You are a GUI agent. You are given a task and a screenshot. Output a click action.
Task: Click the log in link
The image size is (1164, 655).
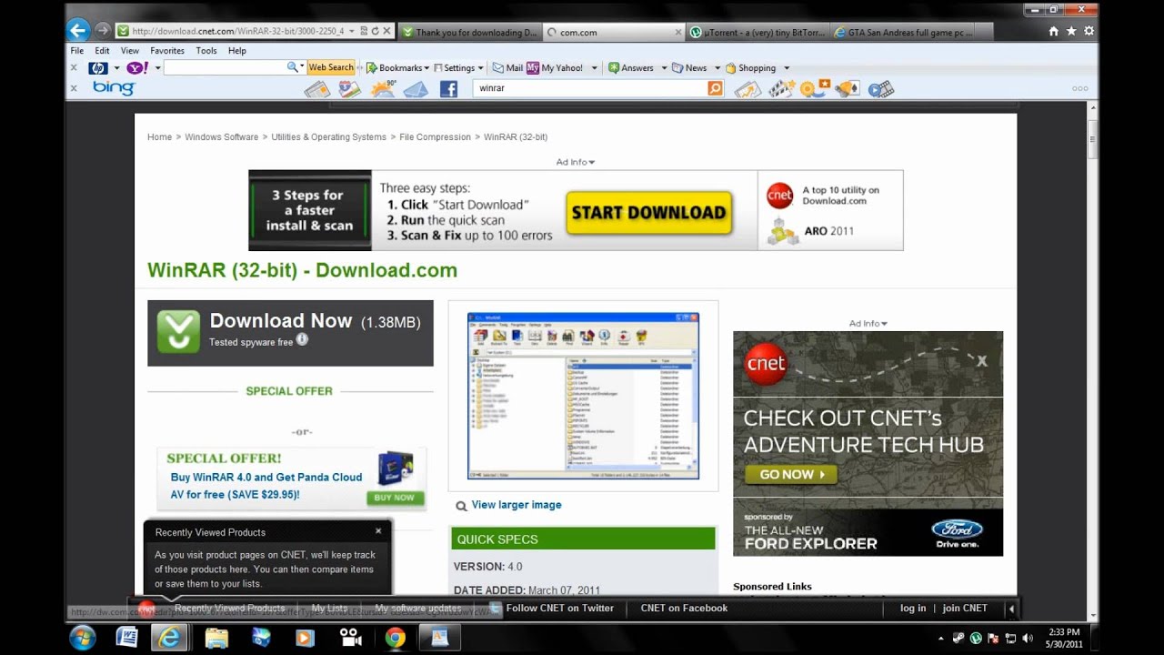point(913,609)
